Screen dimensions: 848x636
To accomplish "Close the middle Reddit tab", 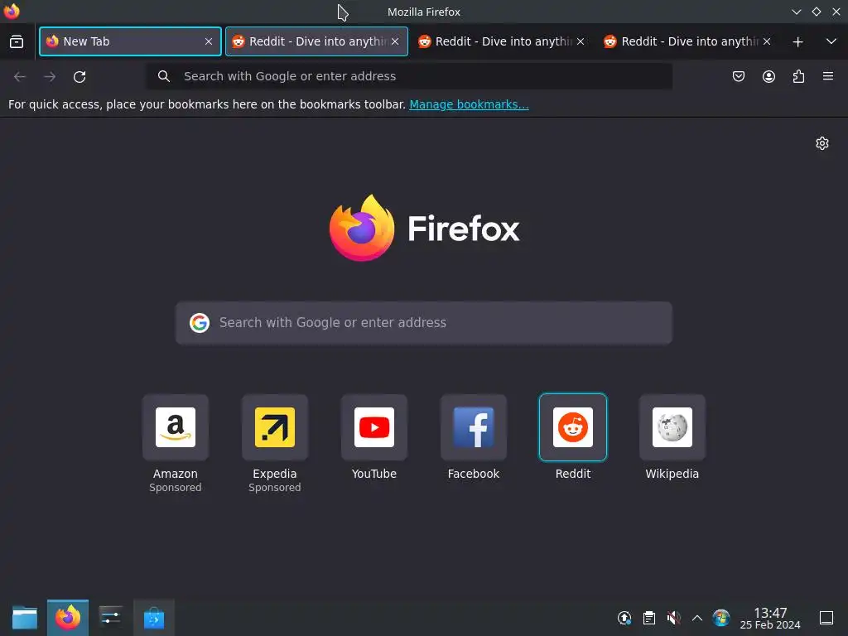I will click(581, 41).
